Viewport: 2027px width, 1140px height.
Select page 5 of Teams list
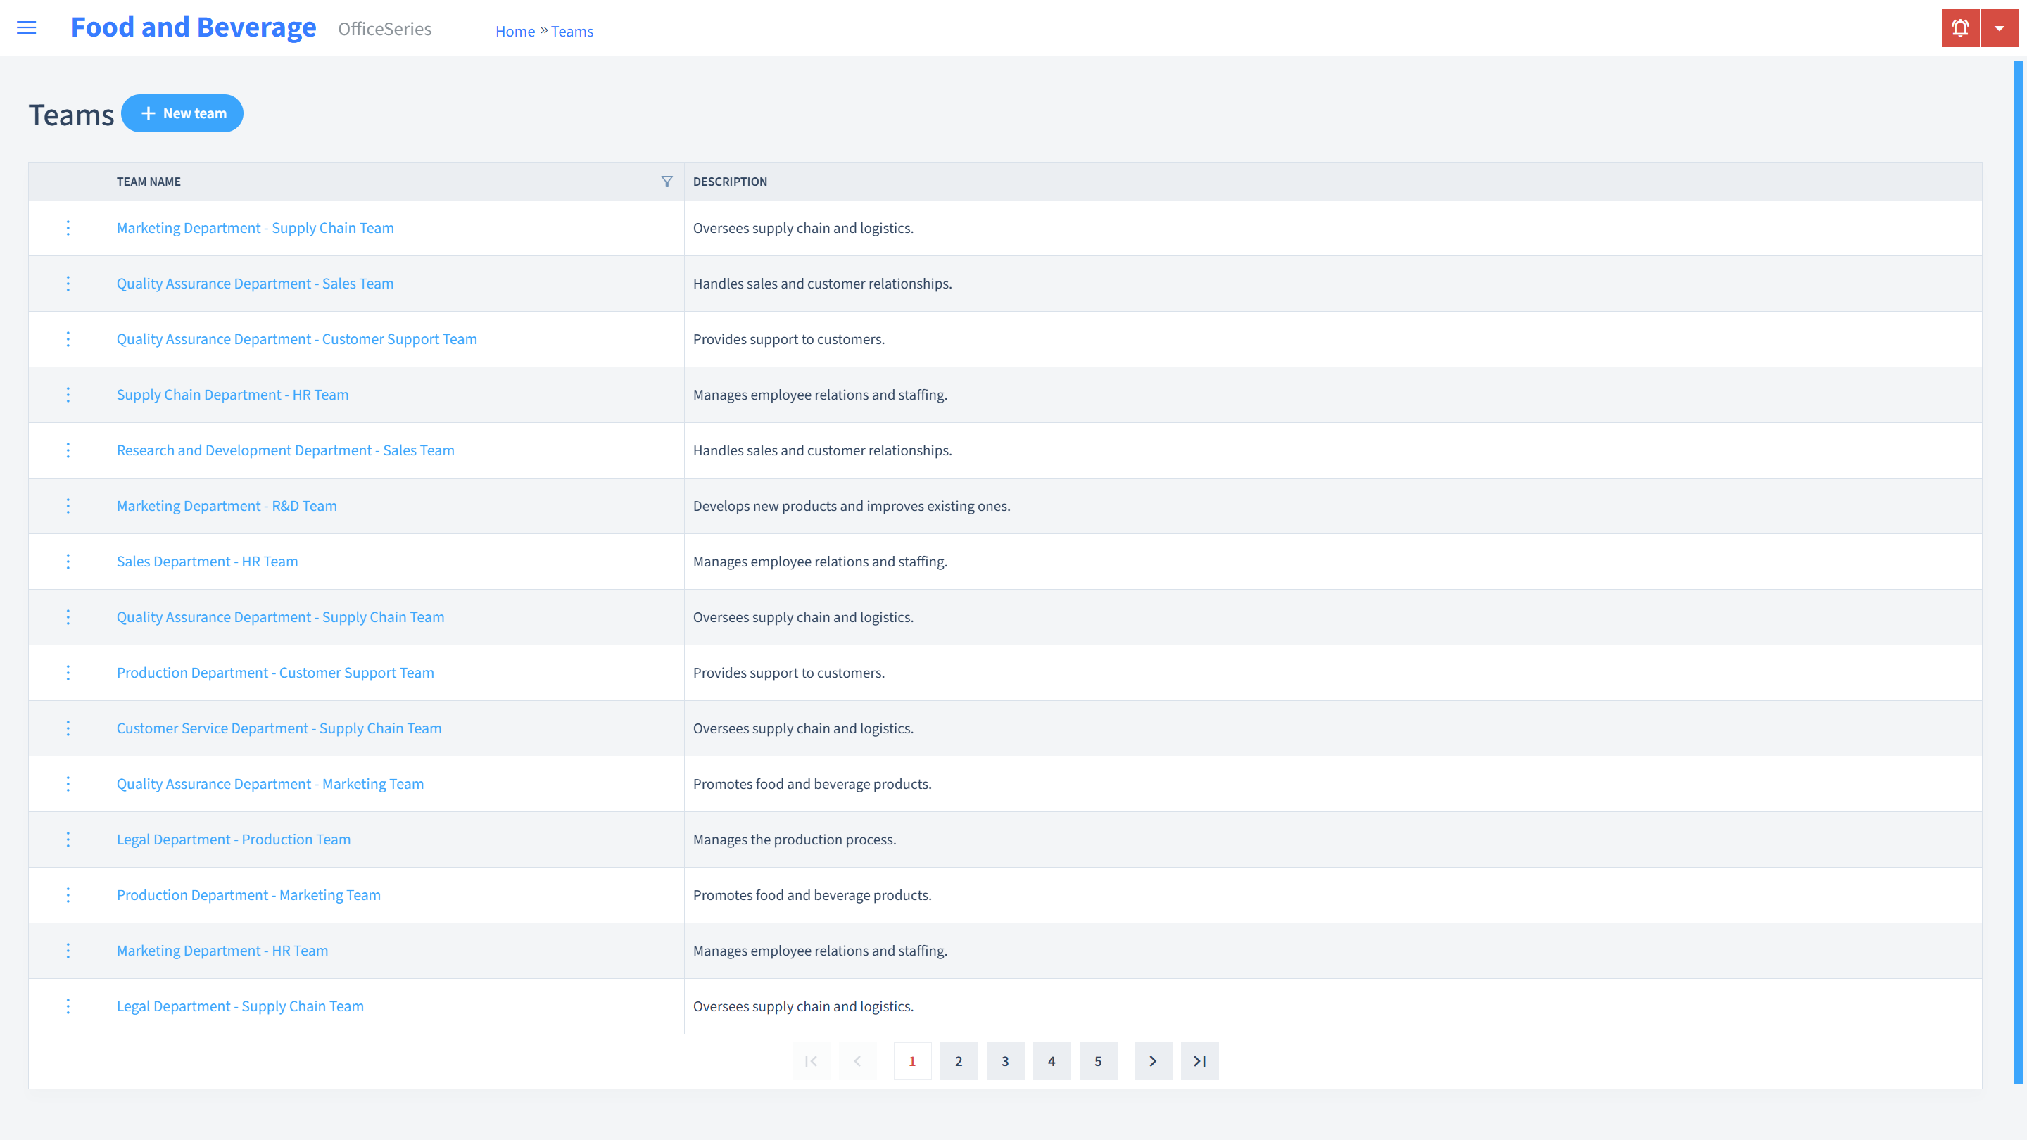[1099, 1059]
